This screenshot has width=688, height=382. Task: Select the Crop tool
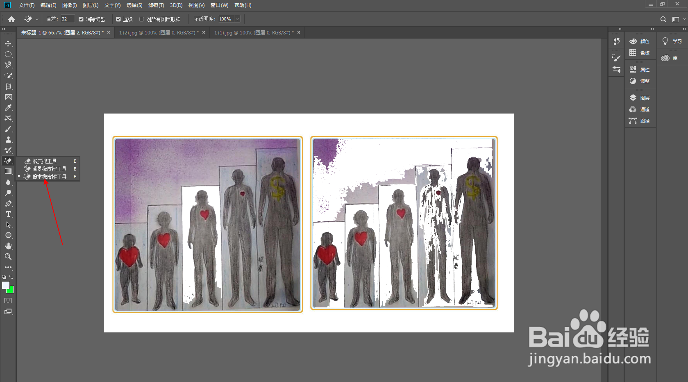pyautogui.click(x=8, y=86)
